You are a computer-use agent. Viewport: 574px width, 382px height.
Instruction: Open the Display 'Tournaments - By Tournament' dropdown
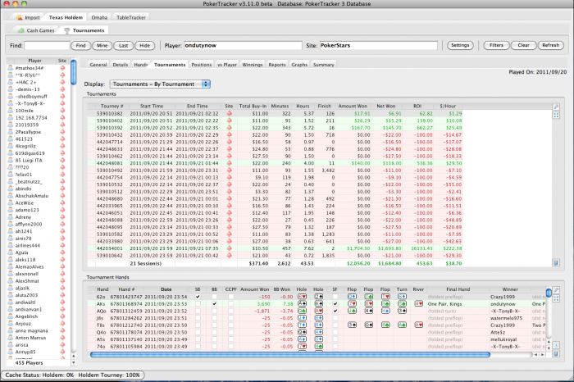pyautogui.click(x=159, y=84)
